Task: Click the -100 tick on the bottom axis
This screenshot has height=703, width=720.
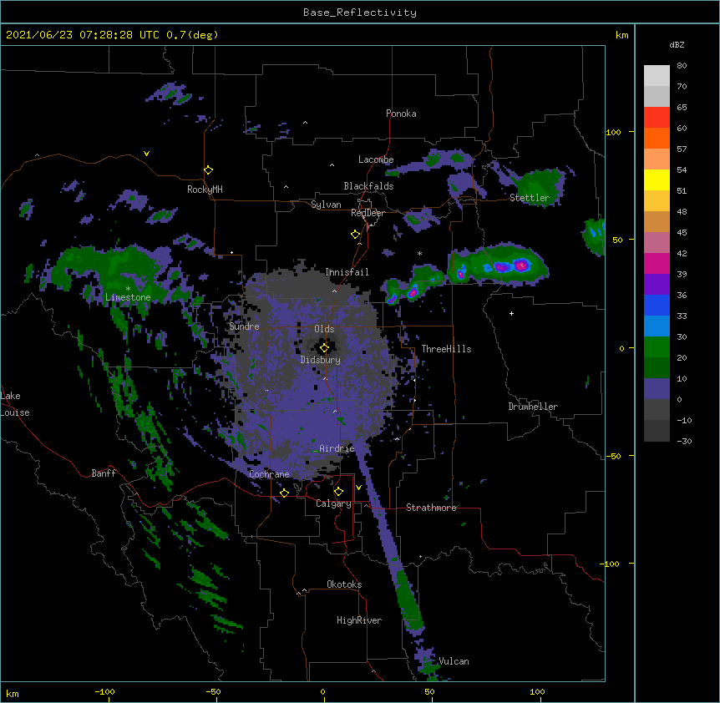Action: 104,691
